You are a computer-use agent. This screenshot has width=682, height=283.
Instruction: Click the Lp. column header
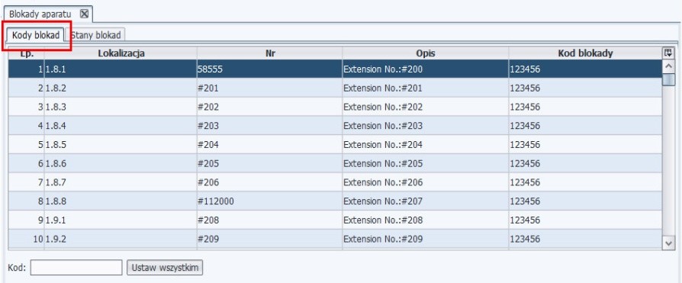coord(27,53)
